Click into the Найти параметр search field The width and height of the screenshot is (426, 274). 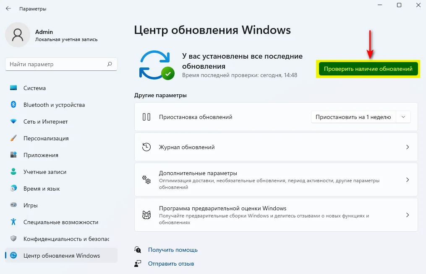[x=61, y=64]
